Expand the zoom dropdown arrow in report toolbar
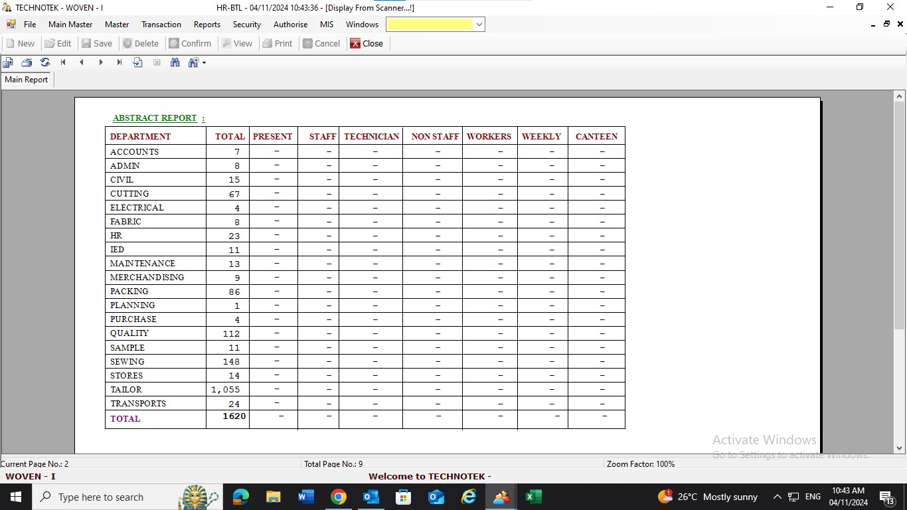Screen dimensions: 907x510 coord(204,63)
